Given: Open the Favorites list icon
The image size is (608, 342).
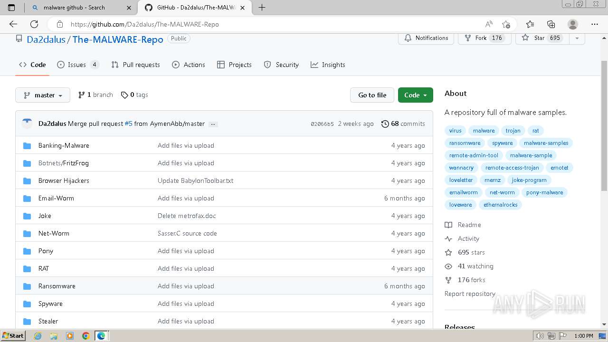Looking at the screenshot, I should point(530,24).
